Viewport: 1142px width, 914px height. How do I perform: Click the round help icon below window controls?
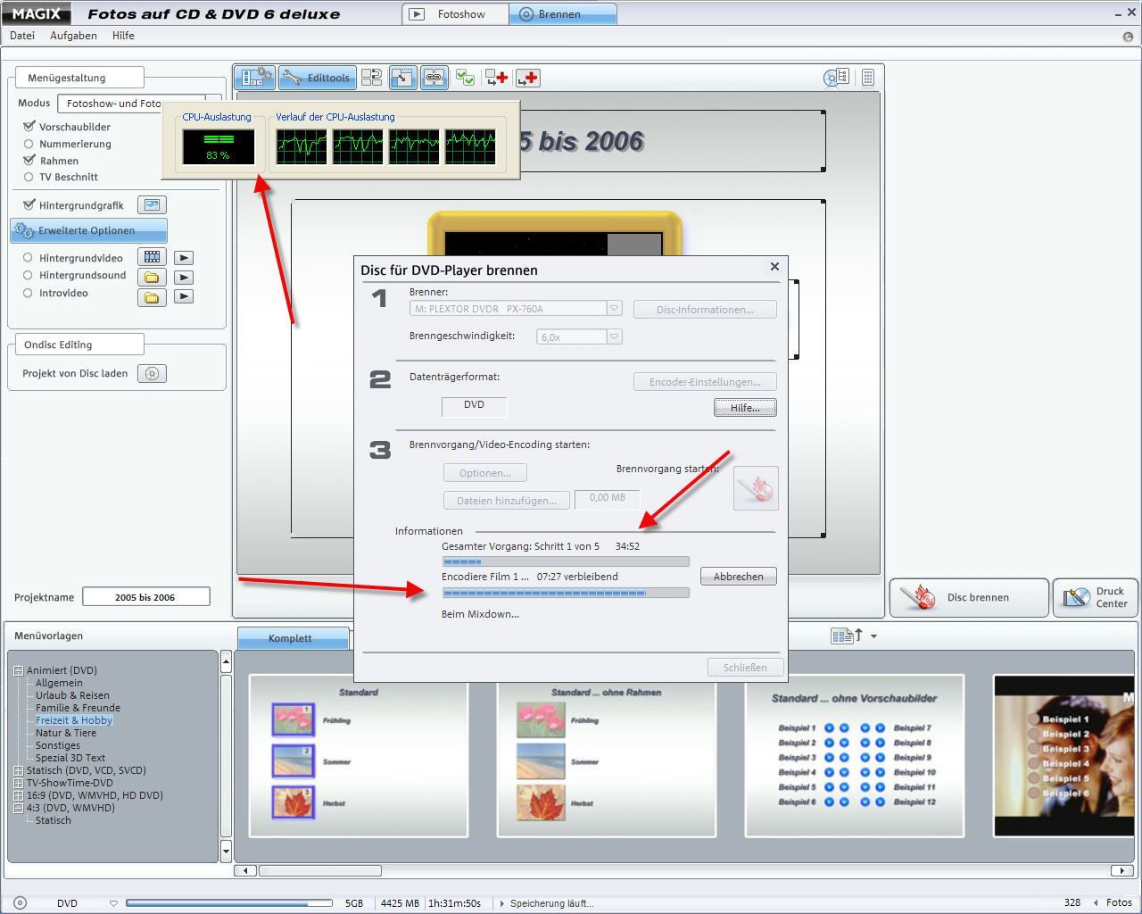pyautogui.click(x=1128, y=37)
